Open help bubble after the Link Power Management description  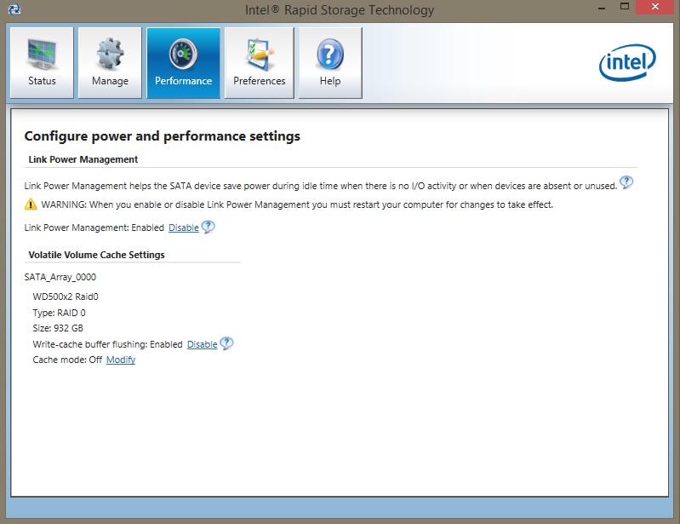pos(626,182)
